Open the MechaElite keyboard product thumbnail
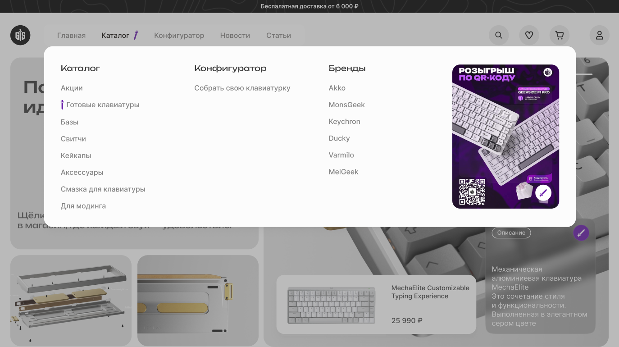This screenshot has height=347, width=619. tap(331, 305)
